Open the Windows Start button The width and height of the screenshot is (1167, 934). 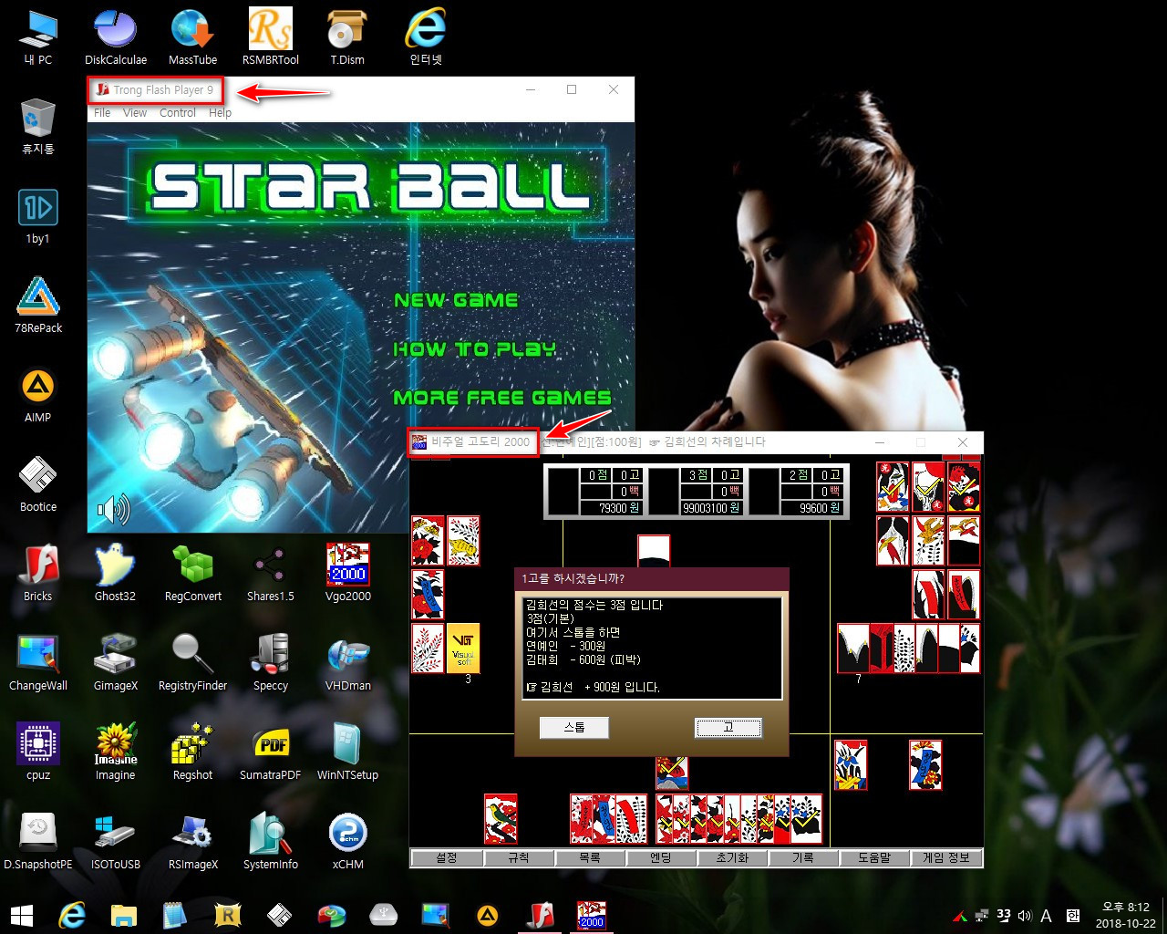tap(22, 915)
